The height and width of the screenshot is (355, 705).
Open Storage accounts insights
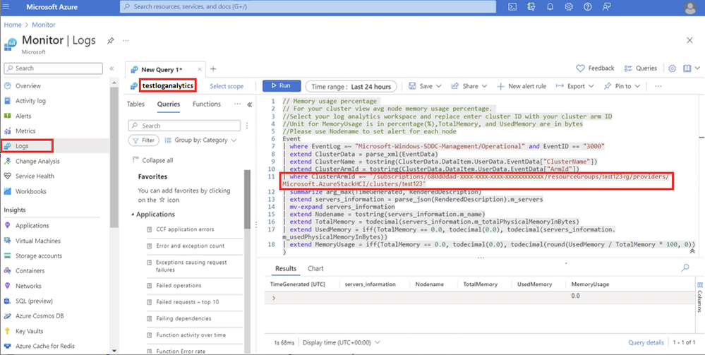point(39,256)
